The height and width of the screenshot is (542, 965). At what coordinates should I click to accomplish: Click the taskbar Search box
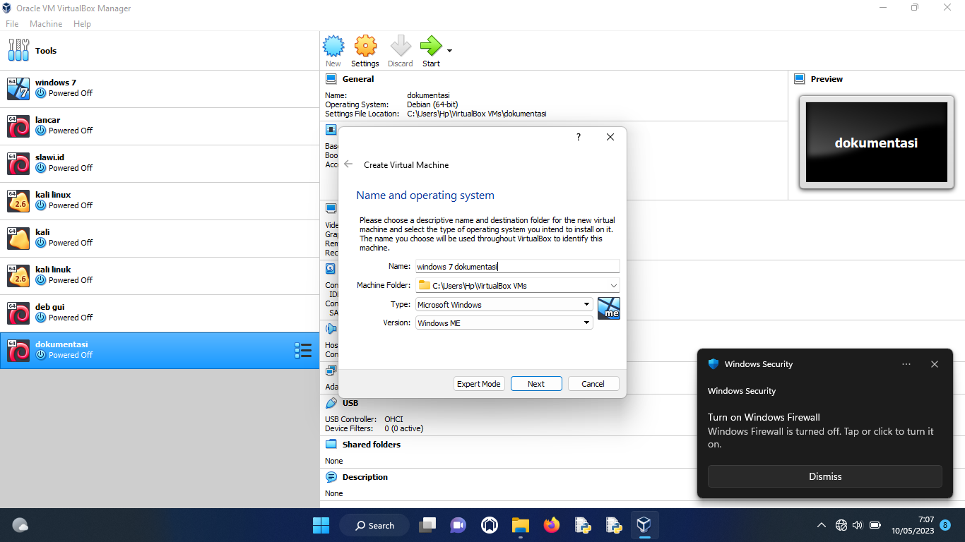pyautogui.click(x=374, y=525)
